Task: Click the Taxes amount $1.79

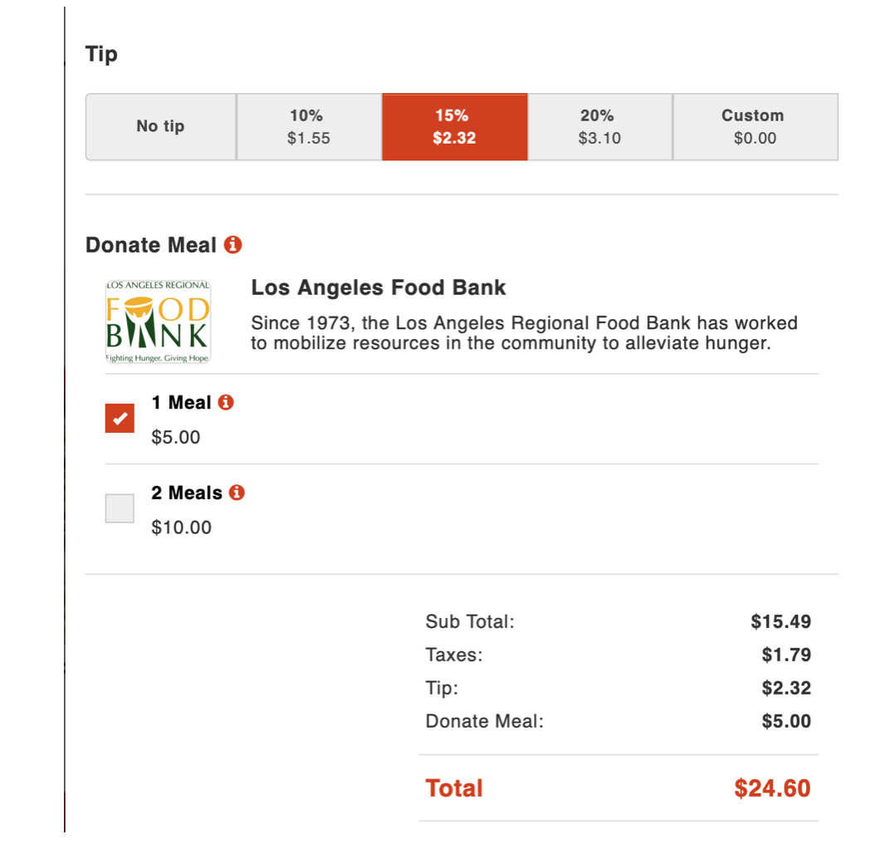Action: (786, 655)
